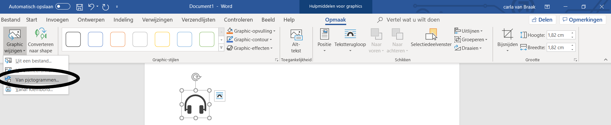Viewport: 611px width, 125px height.
Task: Click the Alt-tekst button
Action: (296, 41)
